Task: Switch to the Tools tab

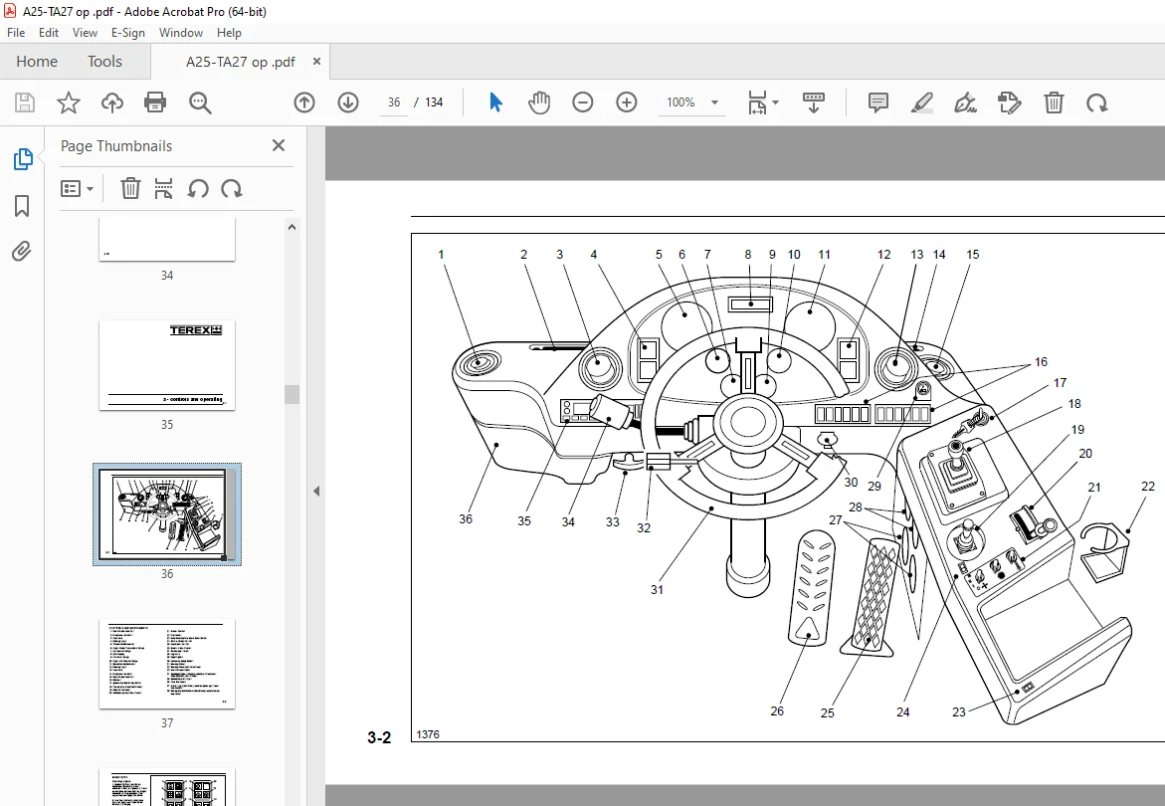Action: (104, 62)
